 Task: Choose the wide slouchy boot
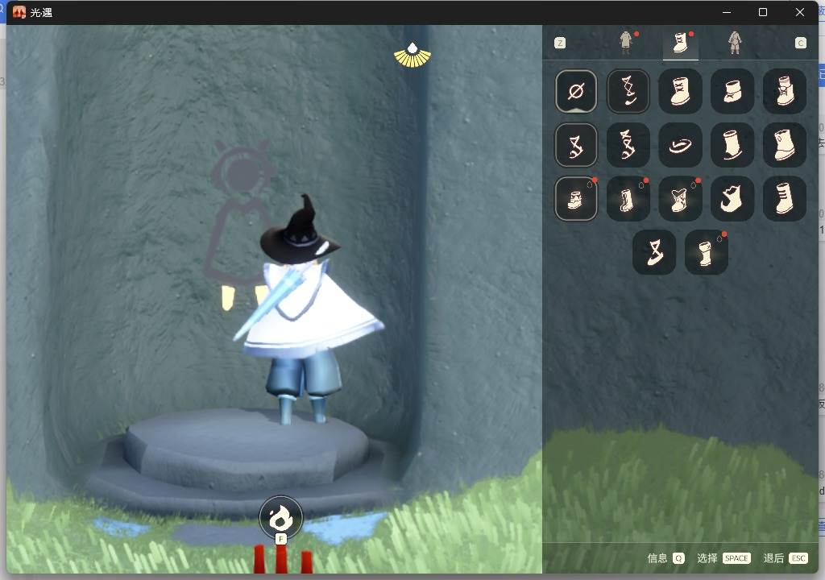coord(785,145)
